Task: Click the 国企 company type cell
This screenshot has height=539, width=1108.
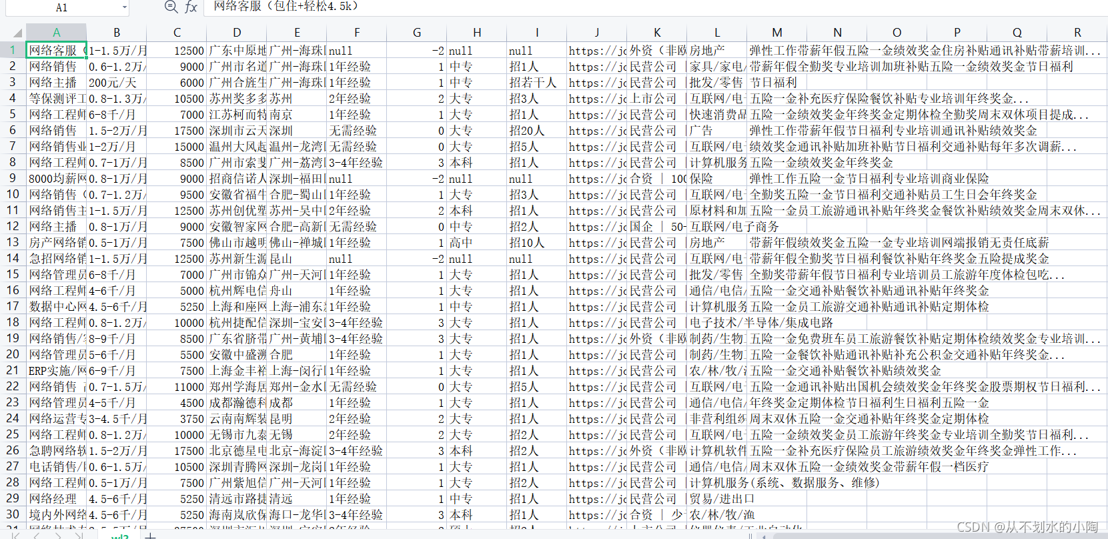Action: (x=657, y=226)
